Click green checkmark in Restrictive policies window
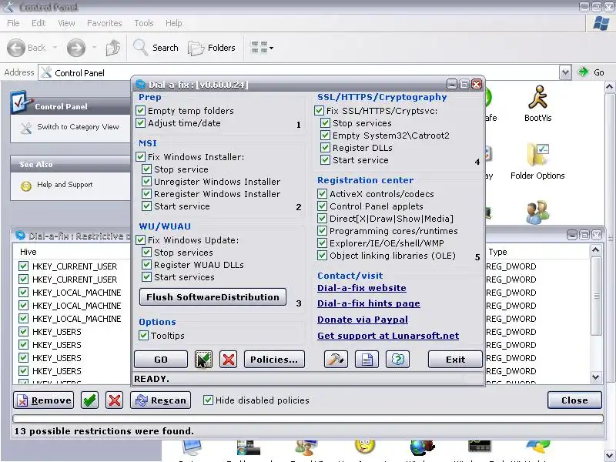This screenshot has height=462, width=616. click(89, 400)
